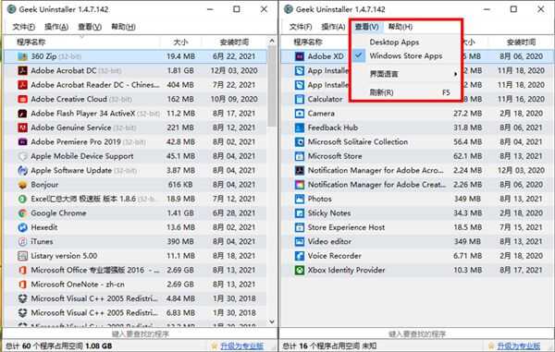This screenshot has height=352, width=555.
Task: Select App Installer row dated 11月 18, 2020 first
Action: [417, 71]
